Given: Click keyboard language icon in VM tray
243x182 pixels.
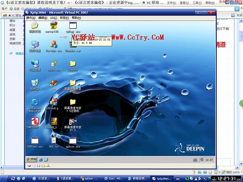Looking at the screenshot, I should coord(195,160).
